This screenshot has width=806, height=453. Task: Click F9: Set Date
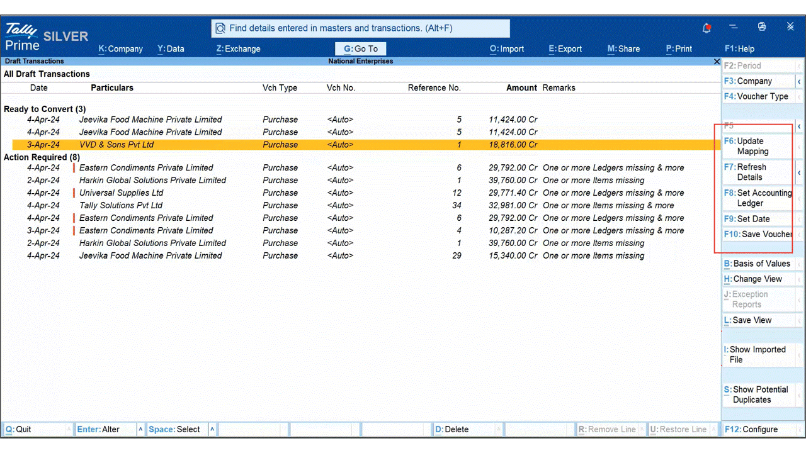759,219
